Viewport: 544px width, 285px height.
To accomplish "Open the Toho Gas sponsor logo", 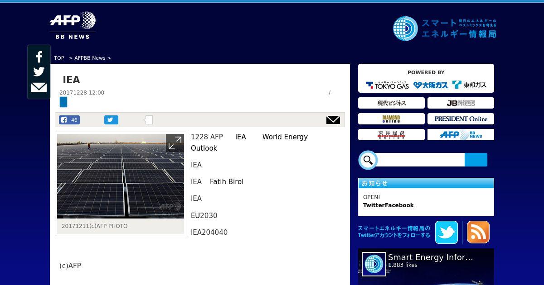I will [x=469, y=85].
